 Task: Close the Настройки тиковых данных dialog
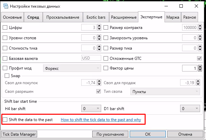click(196, 6)
